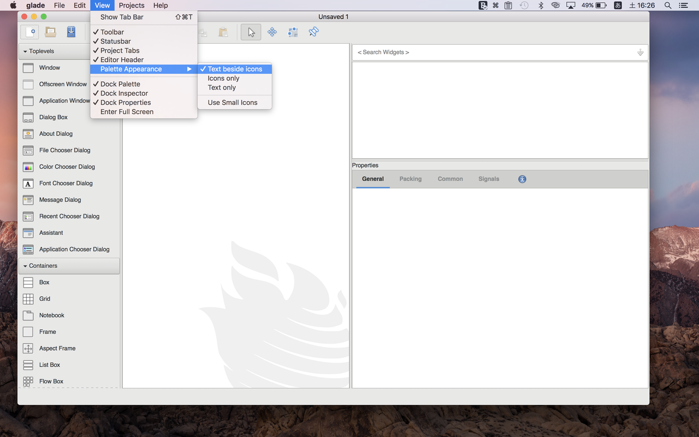Activate the widget selector arrow tool
This screenshot has height=437, width=699.
coord(251,32)
